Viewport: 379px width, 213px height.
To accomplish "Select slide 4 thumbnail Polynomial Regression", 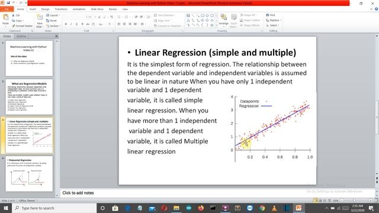I will coord(29,174).
